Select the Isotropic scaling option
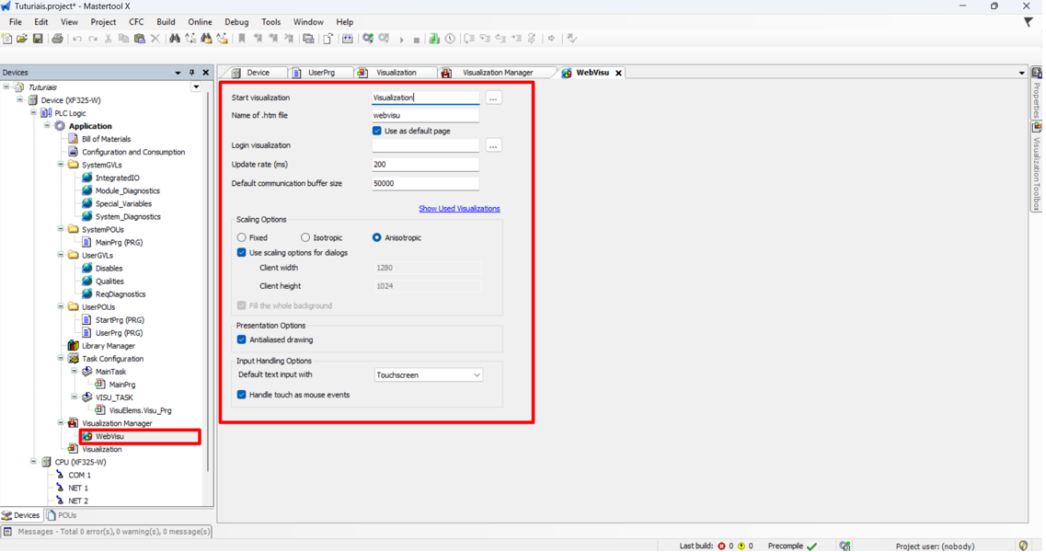The width and height of the screenshot is (1046, 552). click(305, 237)
